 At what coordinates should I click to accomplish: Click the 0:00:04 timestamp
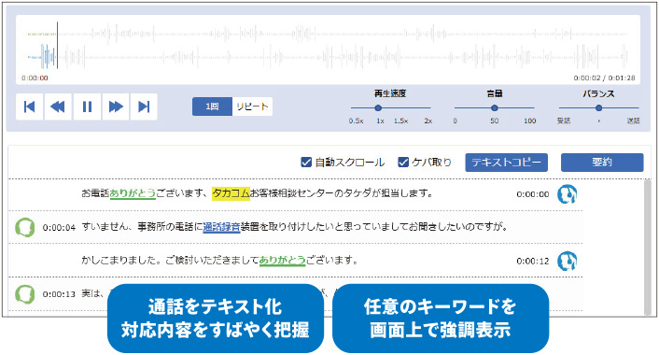(59, 228)
